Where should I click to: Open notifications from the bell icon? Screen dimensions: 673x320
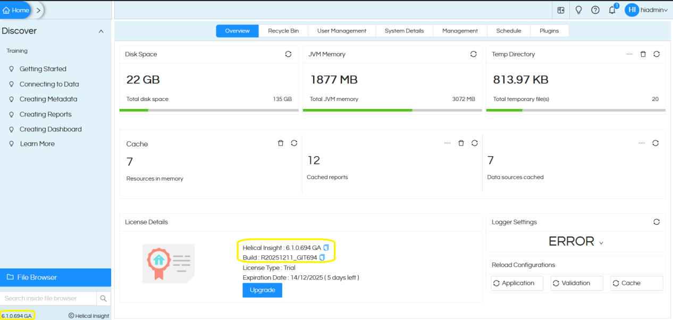[x=611, y=10]
